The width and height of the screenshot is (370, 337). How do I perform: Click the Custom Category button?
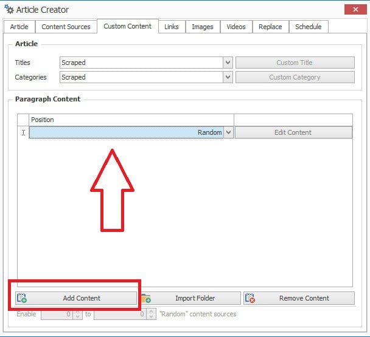(295, 77)
